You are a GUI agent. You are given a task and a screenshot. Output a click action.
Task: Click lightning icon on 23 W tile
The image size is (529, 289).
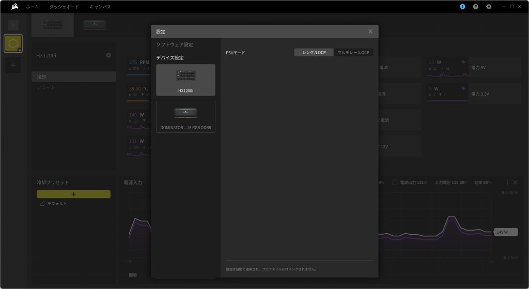click(x=463, y=62)
